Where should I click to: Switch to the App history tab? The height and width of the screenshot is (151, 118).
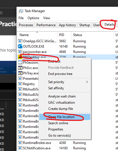pyautogui.click(x=67, y=25)
